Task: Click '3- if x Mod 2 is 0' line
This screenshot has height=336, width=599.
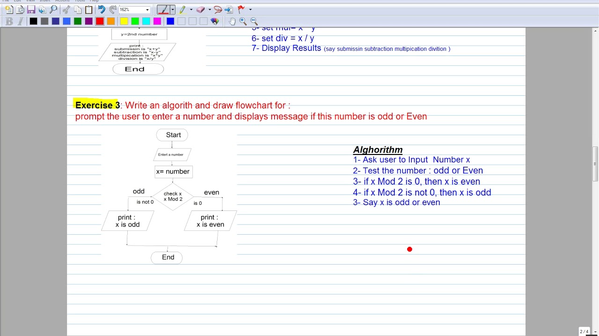Action: [416, 182]
